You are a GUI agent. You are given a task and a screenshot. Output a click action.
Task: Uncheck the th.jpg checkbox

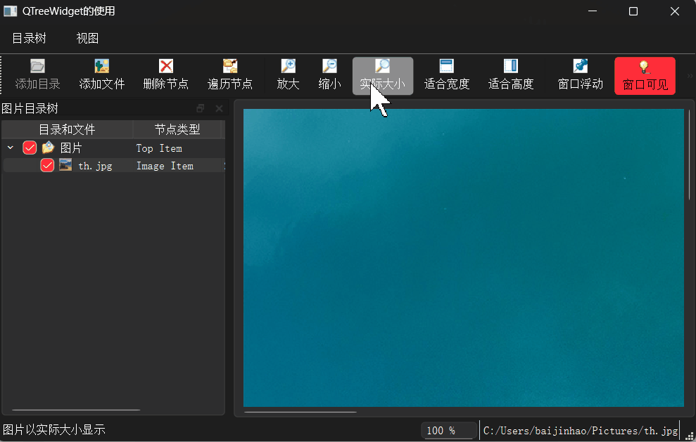point(47,165)
